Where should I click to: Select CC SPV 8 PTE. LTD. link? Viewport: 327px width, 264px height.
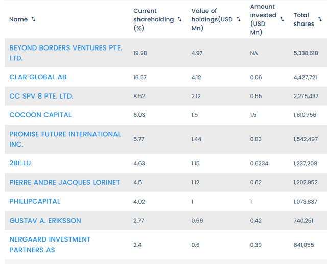click(41, 96)
